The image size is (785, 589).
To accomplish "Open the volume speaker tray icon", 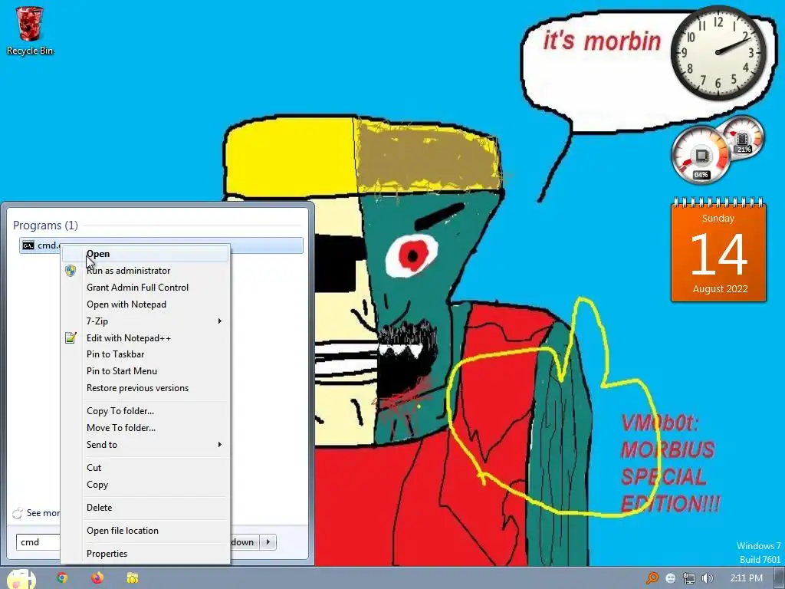I will 708,578.
